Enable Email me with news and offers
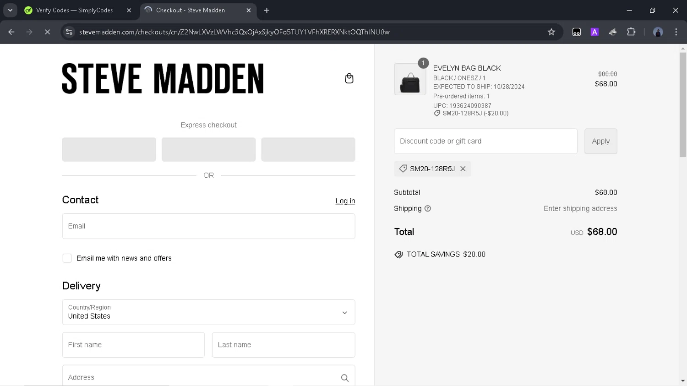 click(x=67, y=258)
